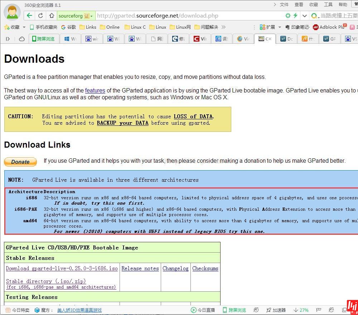The width and height of the screenshot is (358, 315).
Task: Reload the page with the refresh icon
Action: pos(40,16)
